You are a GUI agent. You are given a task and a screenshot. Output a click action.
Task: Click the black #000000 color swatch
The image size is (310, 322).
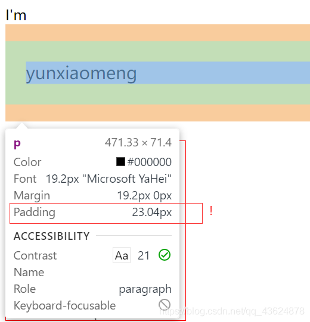[120, 162]
